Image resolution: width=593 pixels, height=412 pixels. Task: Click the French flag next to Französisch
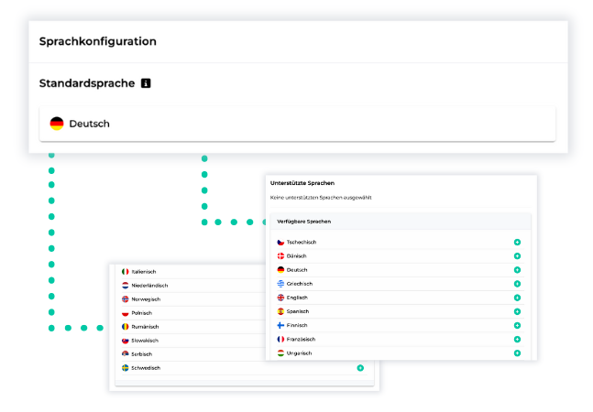pos(280,339)
